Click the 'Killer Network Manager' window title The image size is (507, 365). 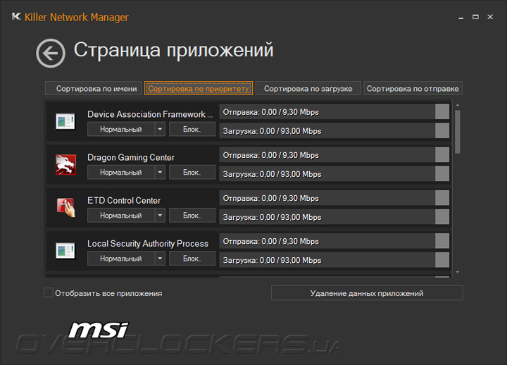(x=77, y=17)
